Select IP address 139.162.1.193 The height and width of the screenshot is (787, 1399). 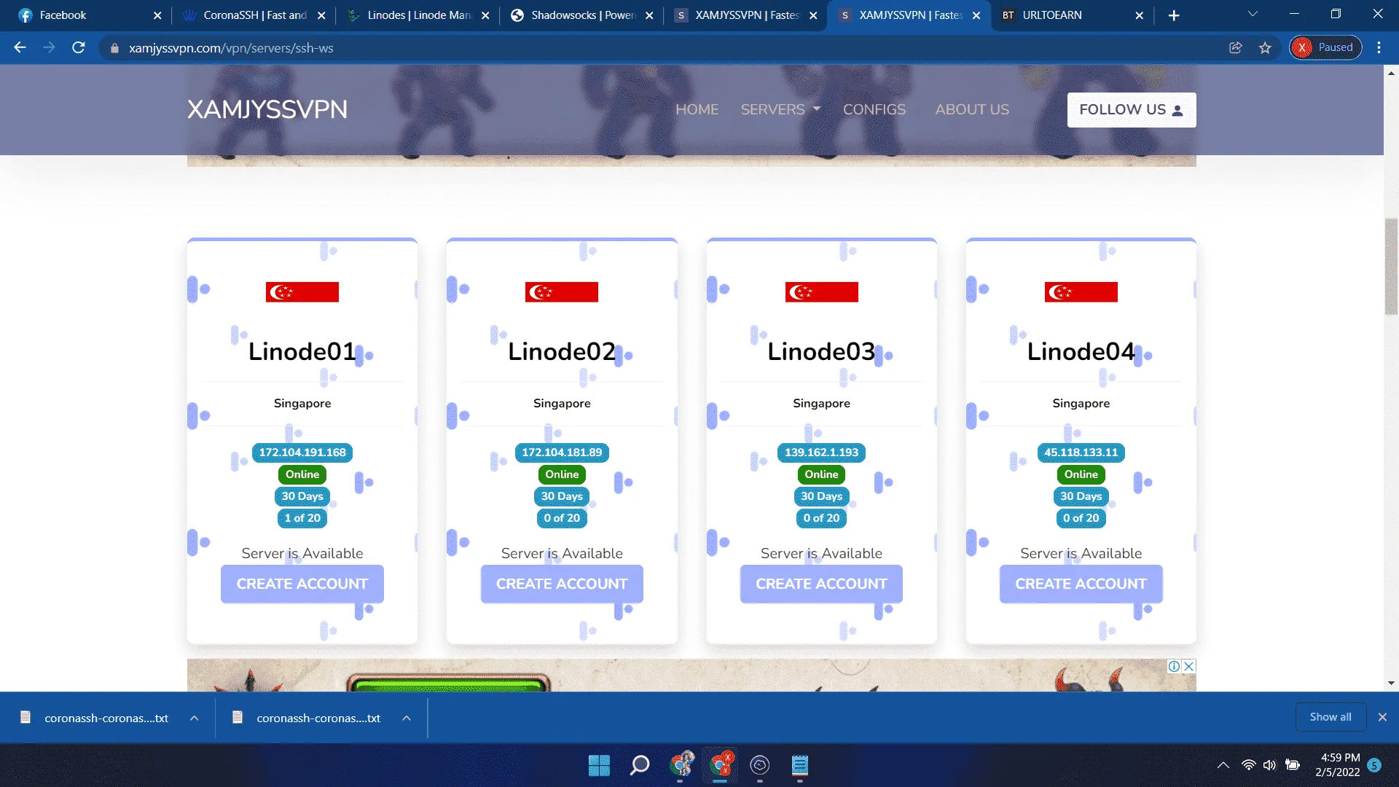pyautogui.click(x=821, y=453)
